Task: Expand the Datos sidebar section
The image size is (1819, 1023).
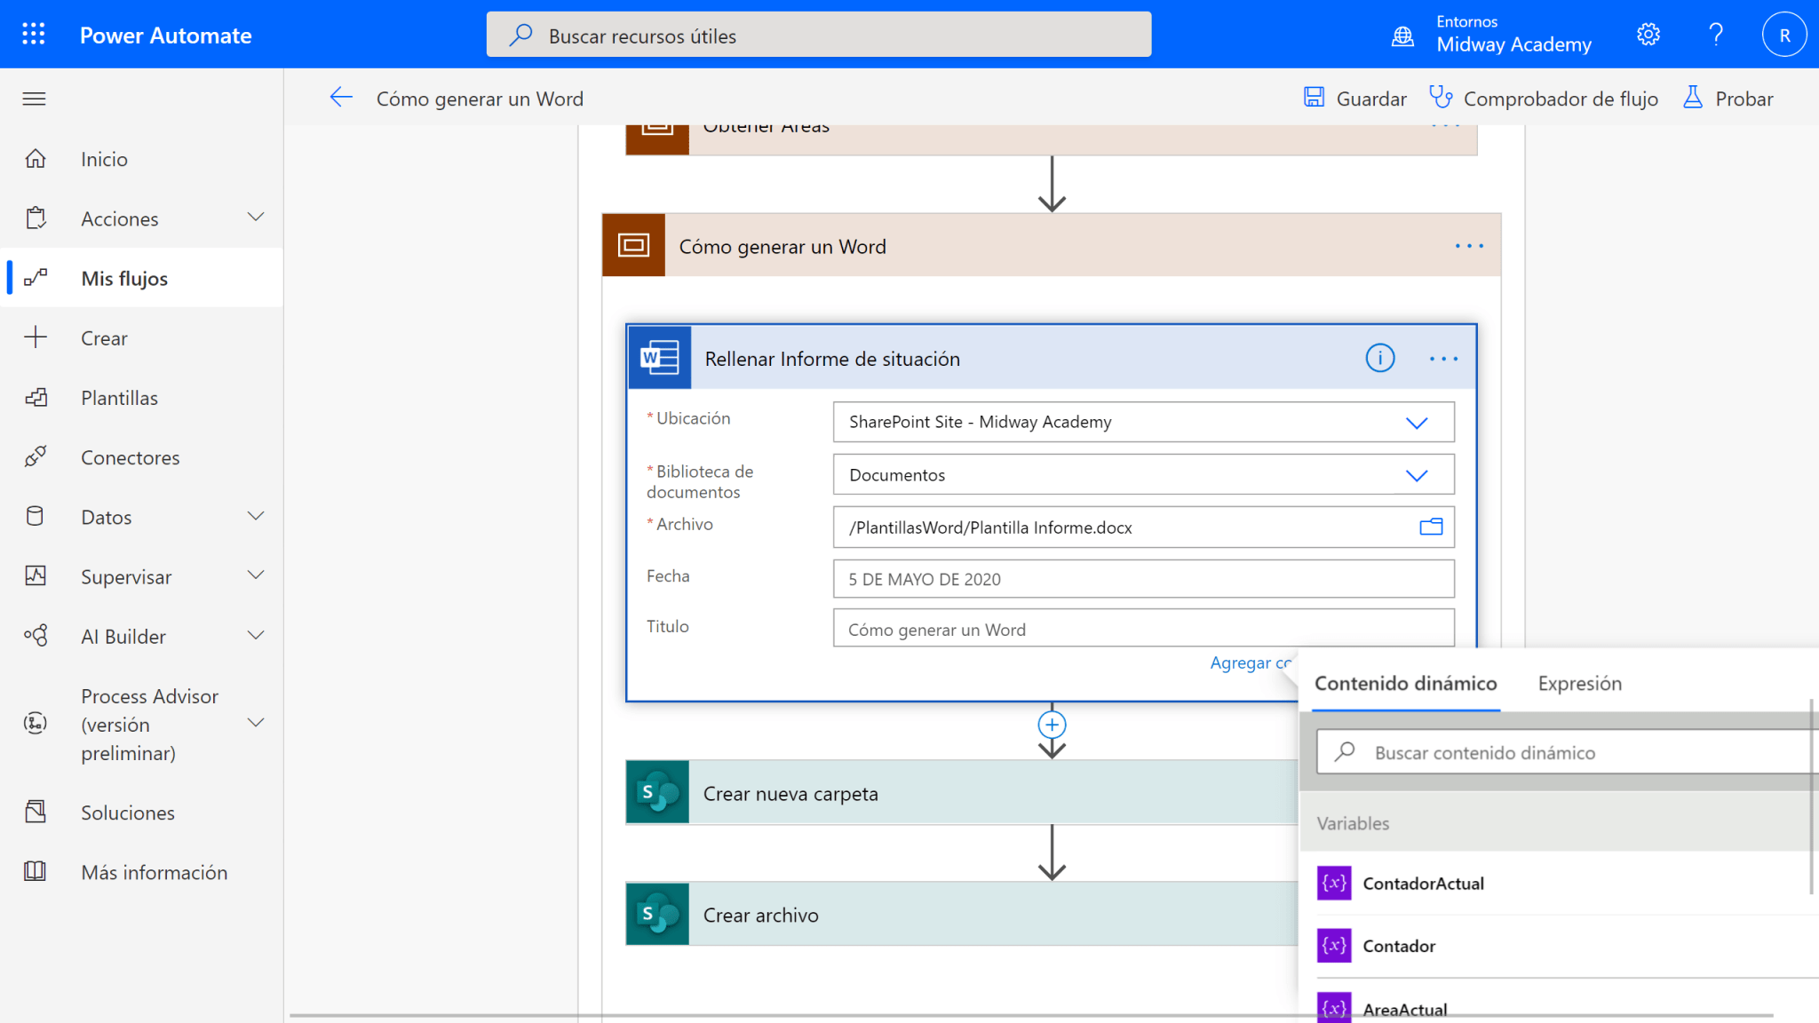Action: pyautogui.click(x=257, y=516)
